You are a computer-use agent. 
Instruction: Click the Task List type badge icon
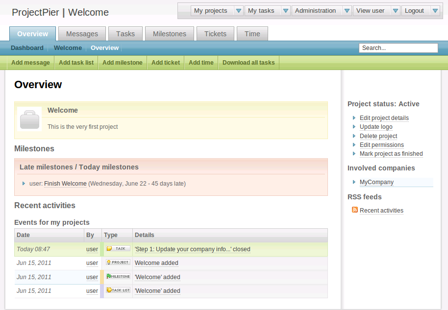[x=118, y=290]
